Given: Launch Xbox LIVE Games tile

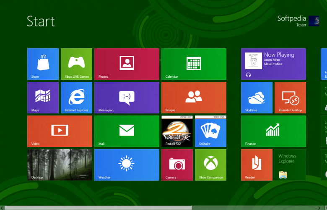Looking at the screenshot, I should (76, 64).
